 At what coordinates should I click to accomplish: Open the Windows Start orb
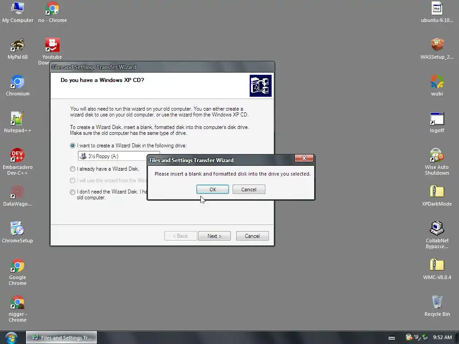[x=11, y=338]
